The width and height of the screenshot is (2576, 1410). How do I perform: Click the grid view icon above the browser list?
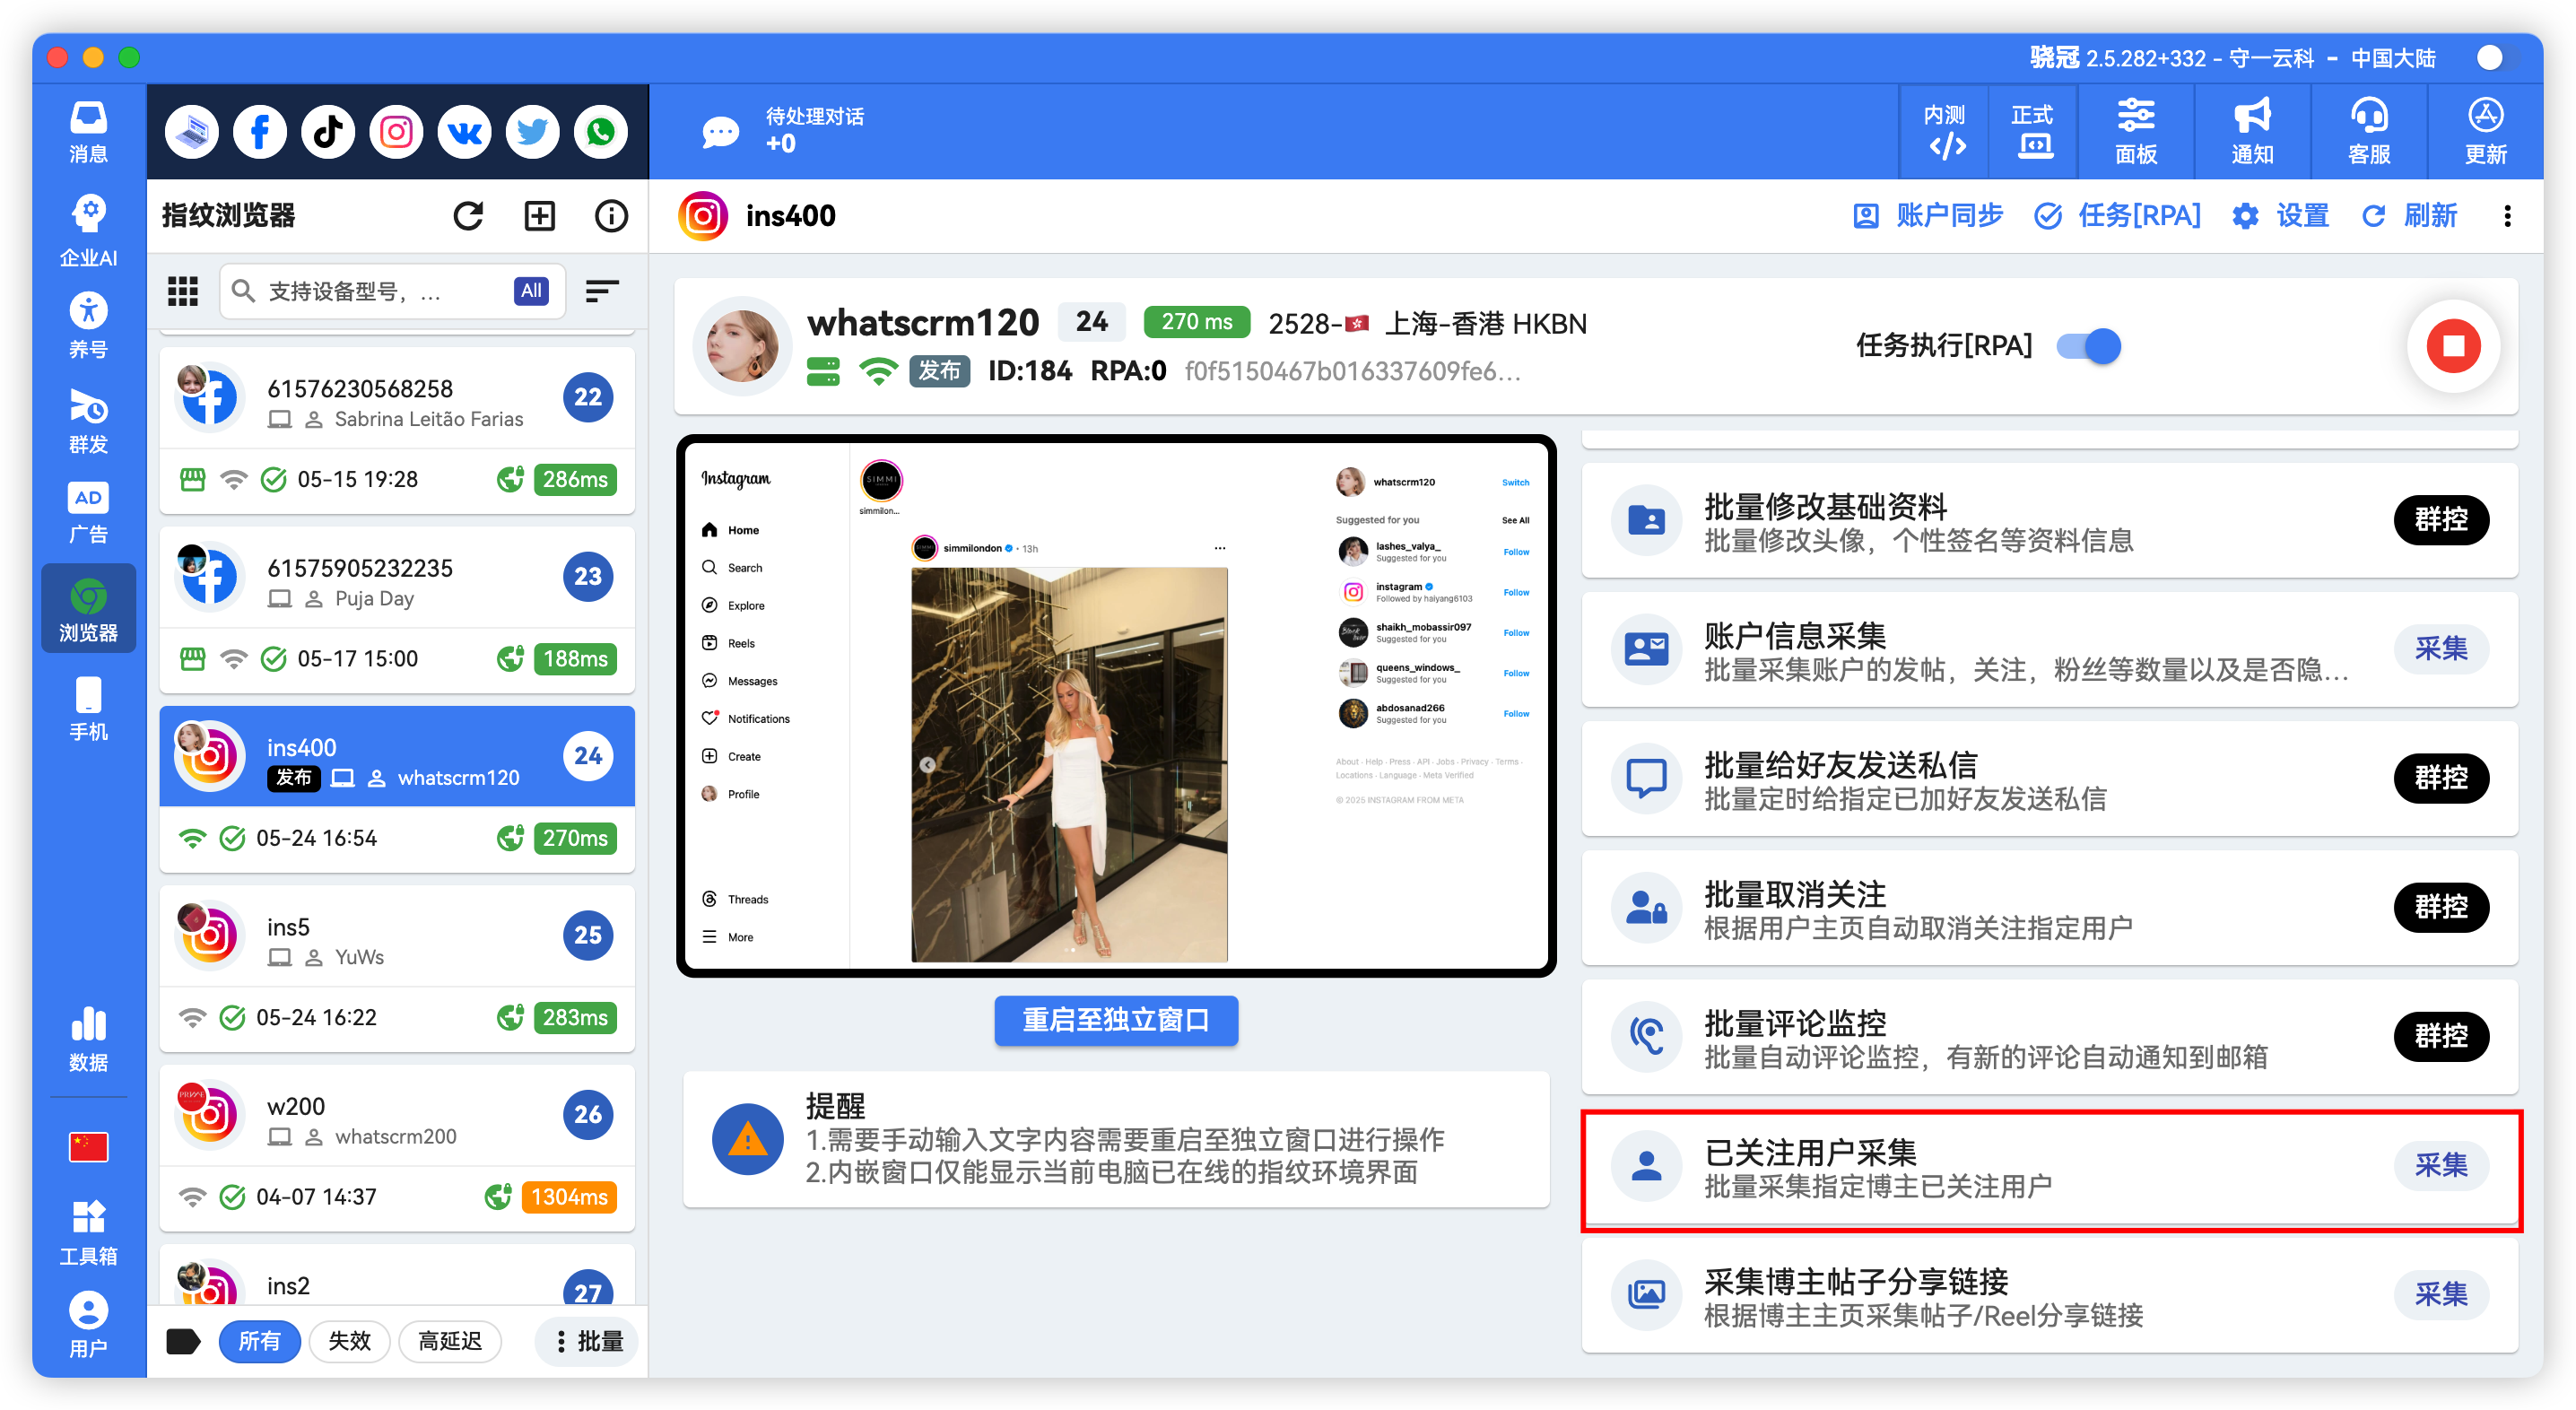pyautogui.click(x=182, y=290)
